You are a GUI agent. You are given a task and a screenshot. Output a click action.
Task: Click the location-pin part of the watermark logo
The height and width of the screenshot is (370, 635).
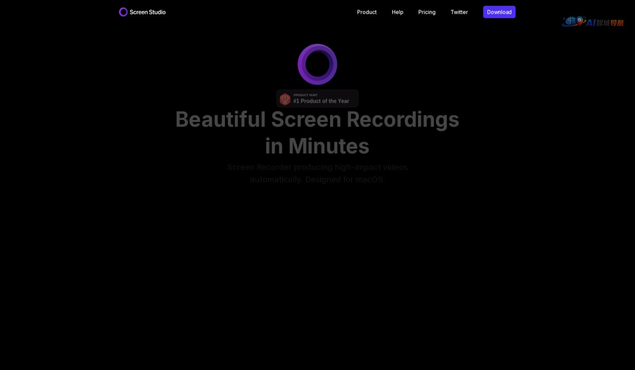point(580,22)
